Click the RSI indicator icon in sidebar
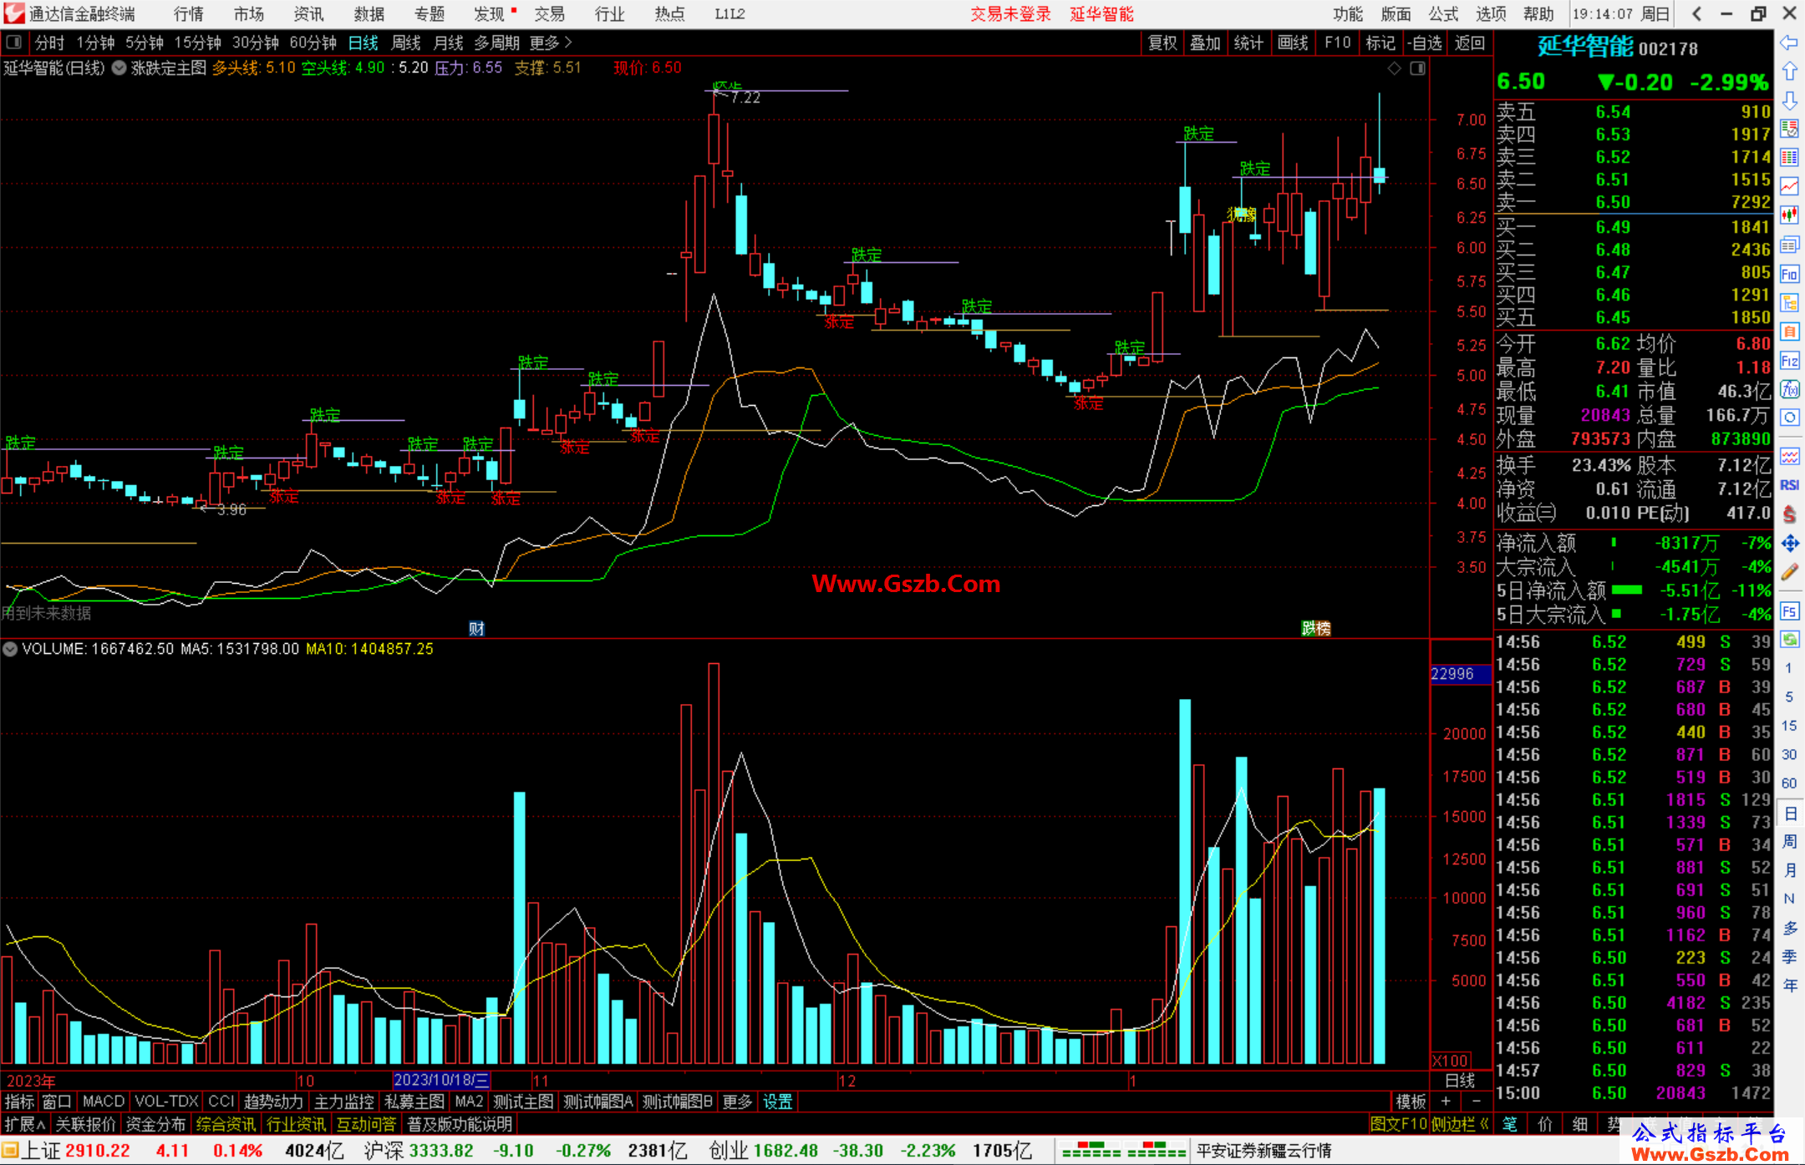Viewport: 1805px width, 1165px height. pos(1789,485)
